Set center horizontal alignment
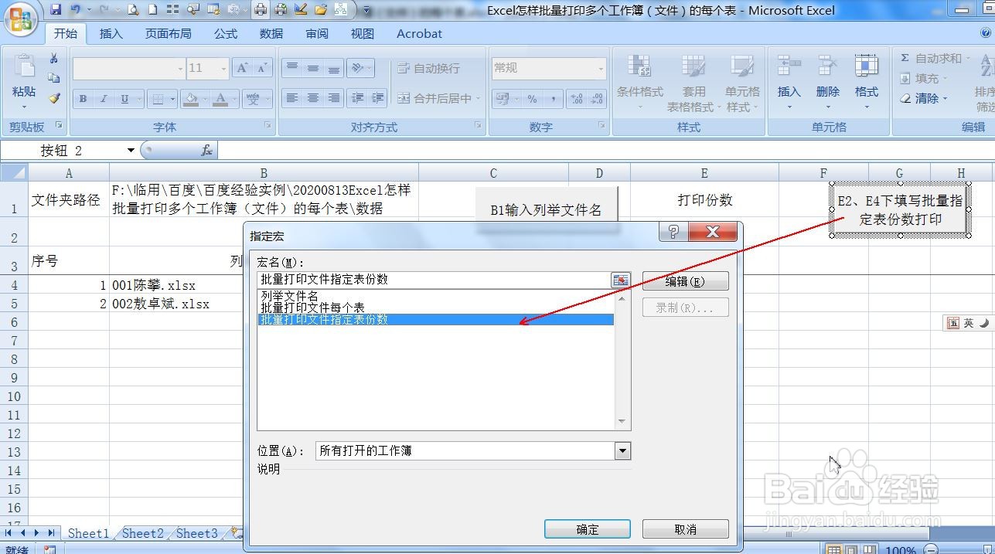Viewport: 995px width, 554px height. click(x=313, y=98)
